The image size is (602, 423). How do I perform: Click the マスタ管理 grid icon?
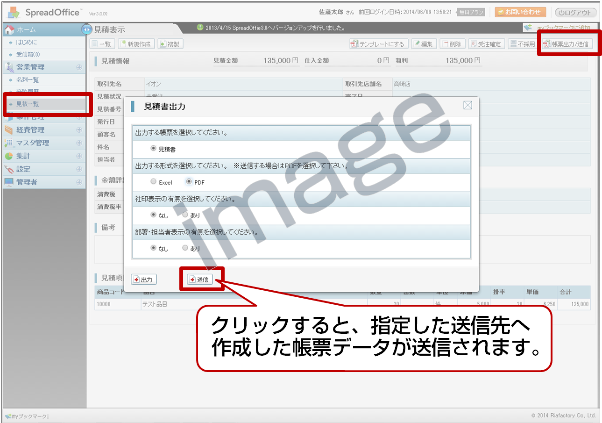[9, 143]
